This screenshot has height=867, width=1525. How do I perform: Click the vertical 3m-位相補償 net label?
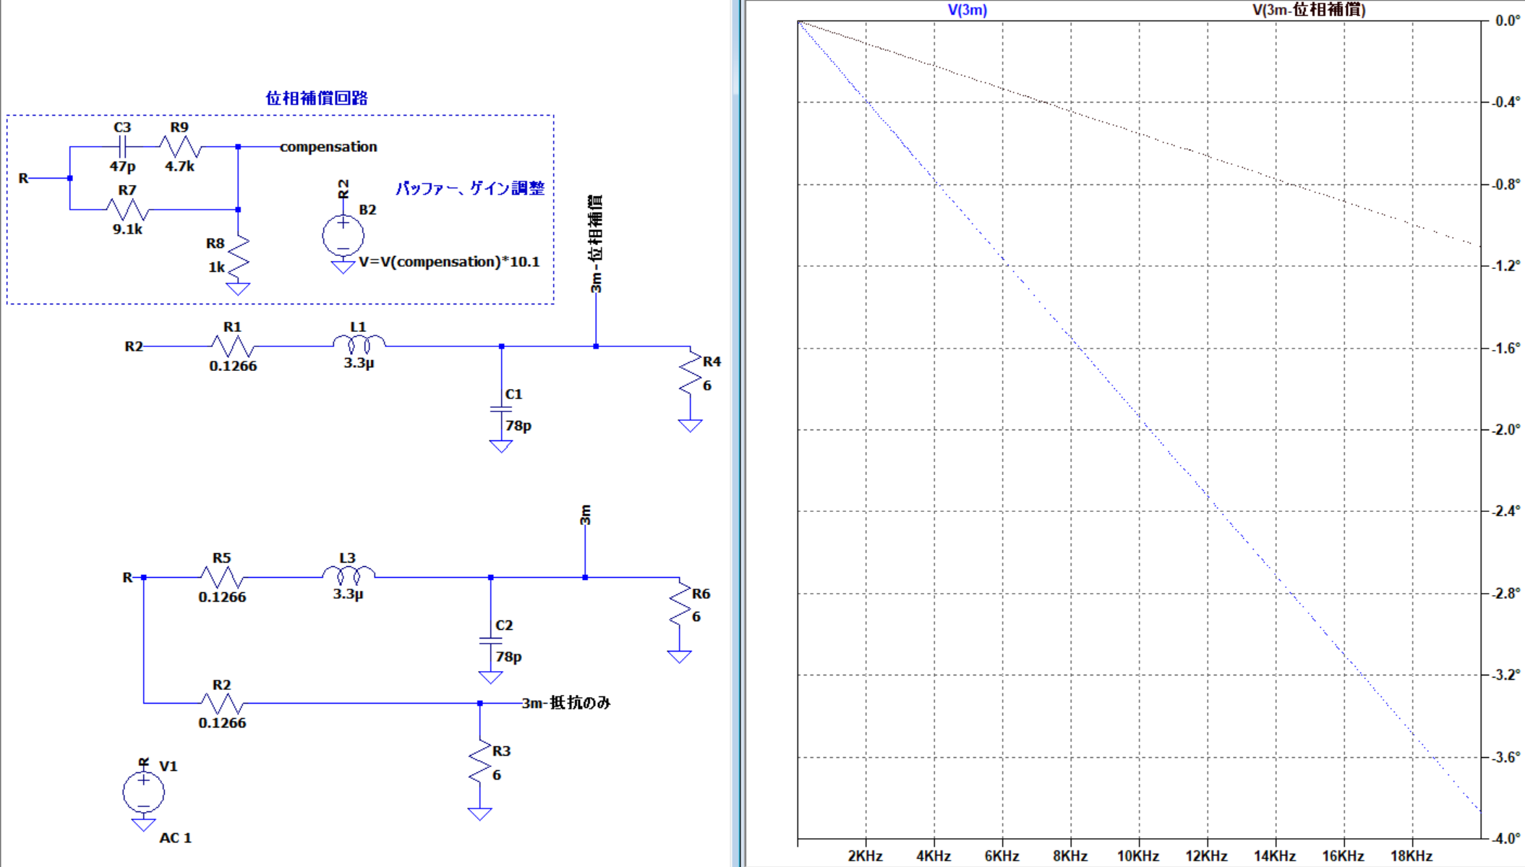tap(595, 244)
